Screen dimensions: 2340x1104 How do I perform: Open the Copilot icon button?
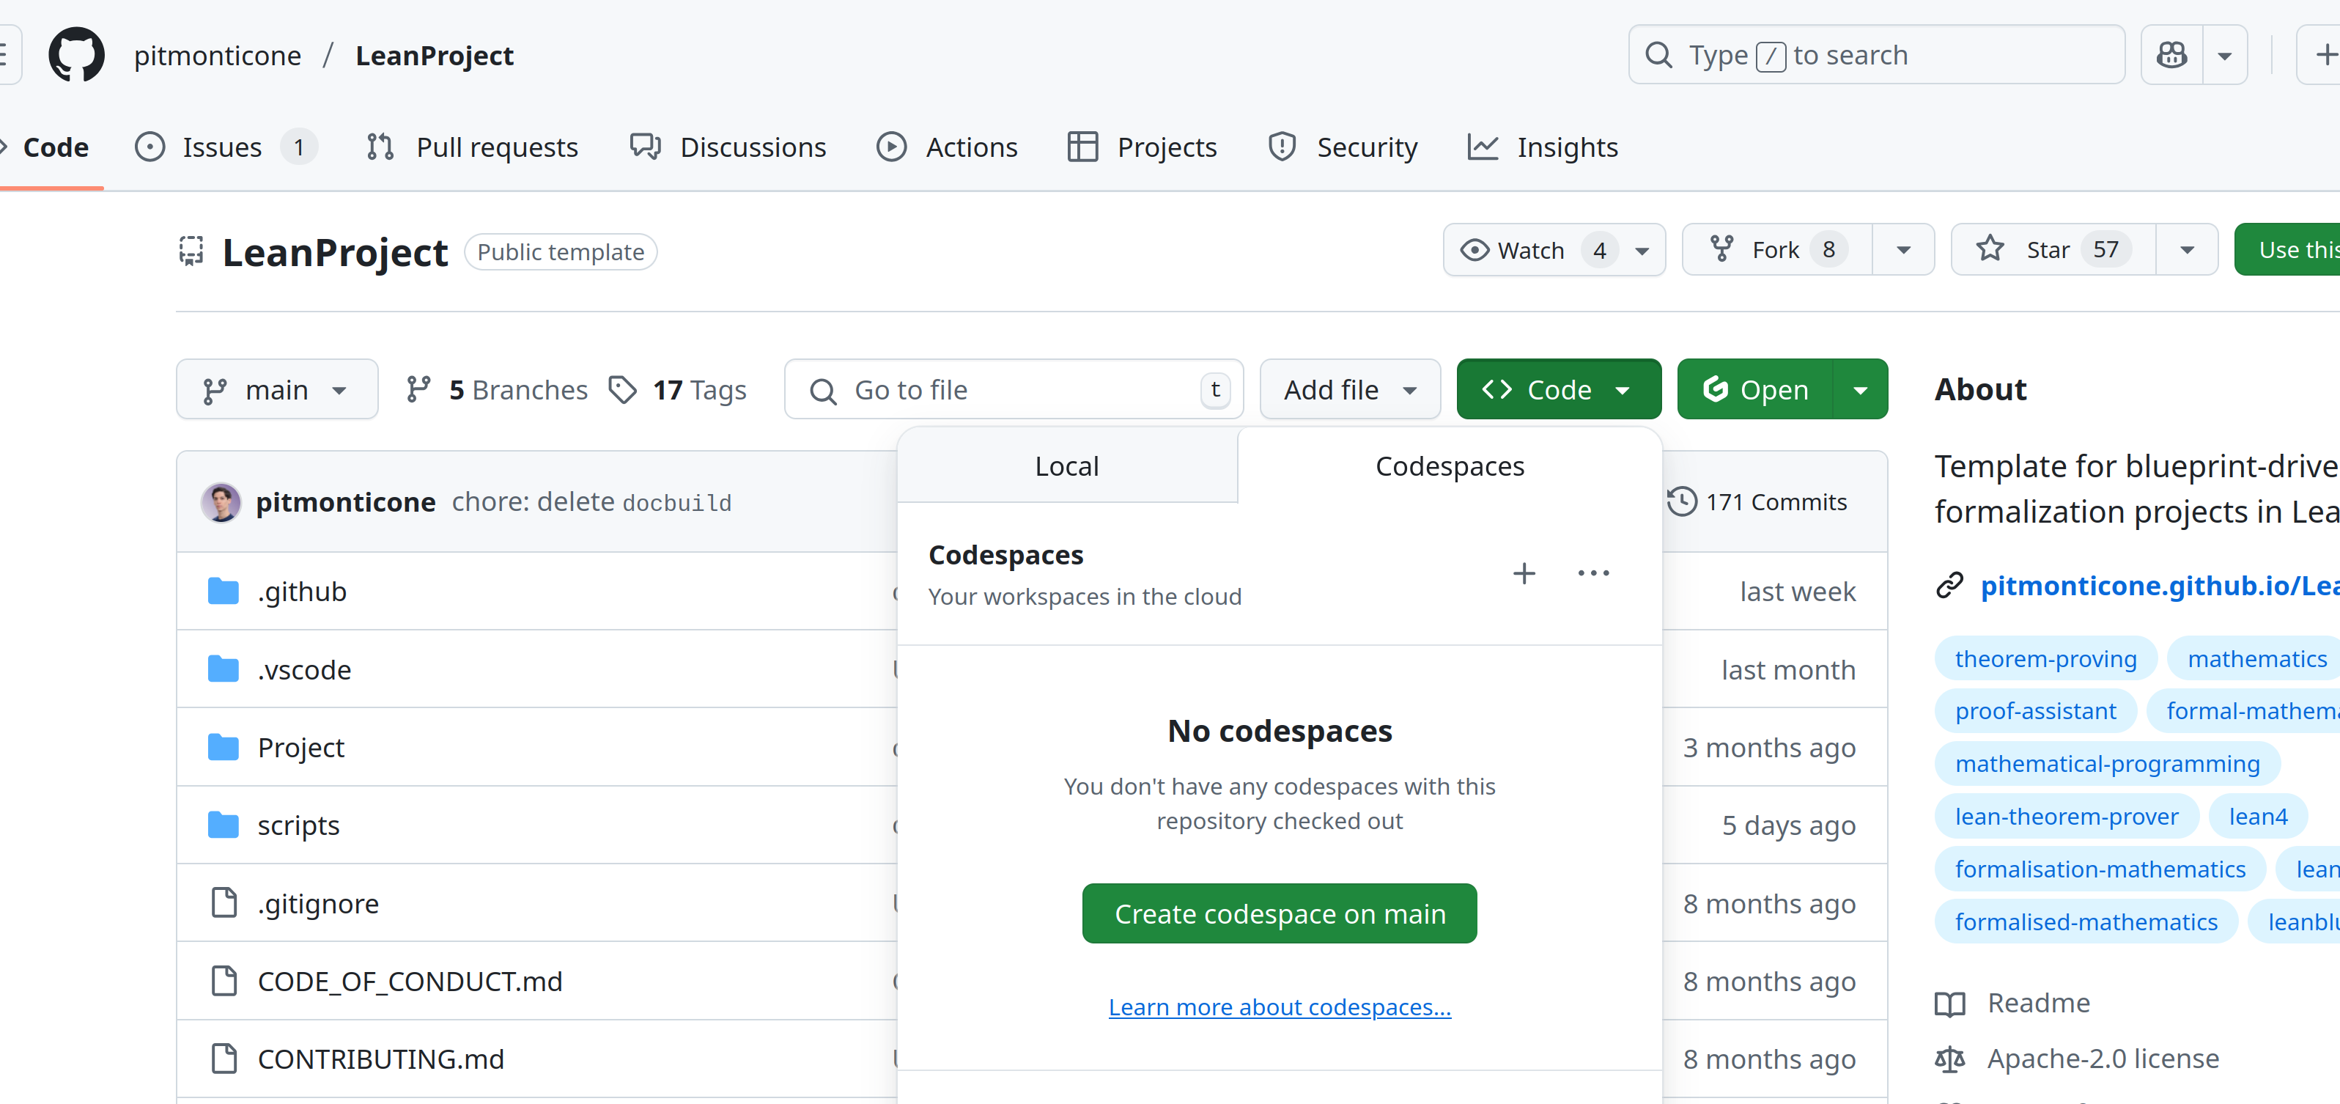tap(2171, 56)
